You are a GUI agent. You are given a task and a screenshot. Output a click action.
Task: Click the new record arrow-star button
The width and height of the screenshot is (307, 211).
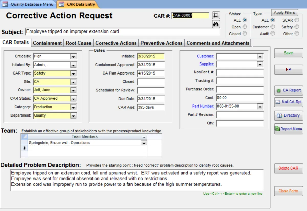tap(288, 69)
